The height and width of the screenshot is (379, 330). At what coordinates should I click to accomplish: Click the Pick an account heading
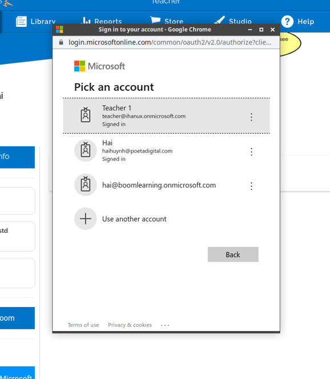click(x=114, y=87)
